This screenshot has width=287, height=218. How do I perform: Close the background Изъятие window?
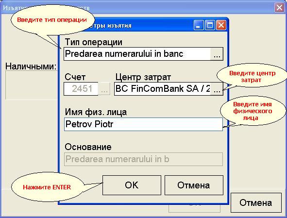tap(279, 8)
